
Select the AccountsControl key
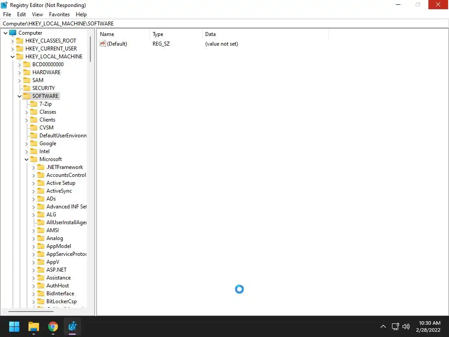tap(66, 175)
